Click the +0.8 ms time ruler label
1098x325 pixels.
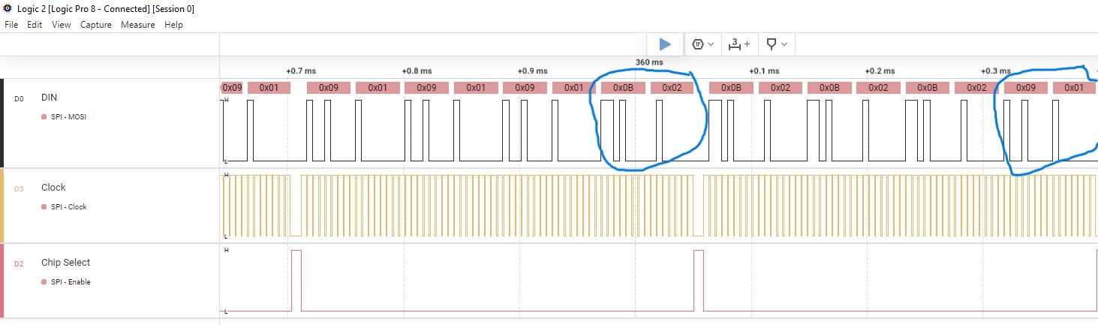[417, 71]
